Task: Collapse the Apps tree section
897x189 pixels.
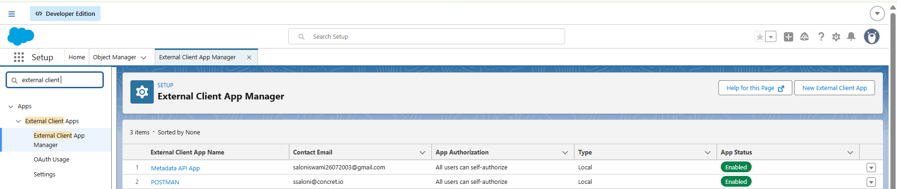Action: pos(11,106)
